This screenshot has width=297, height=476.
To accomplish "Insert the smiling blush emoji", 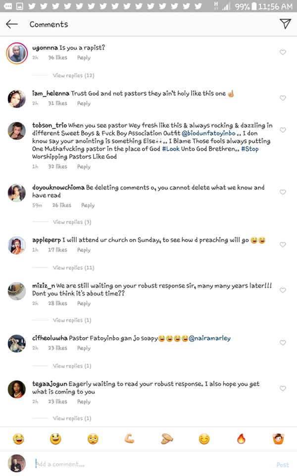I will (x=204, y=439).
